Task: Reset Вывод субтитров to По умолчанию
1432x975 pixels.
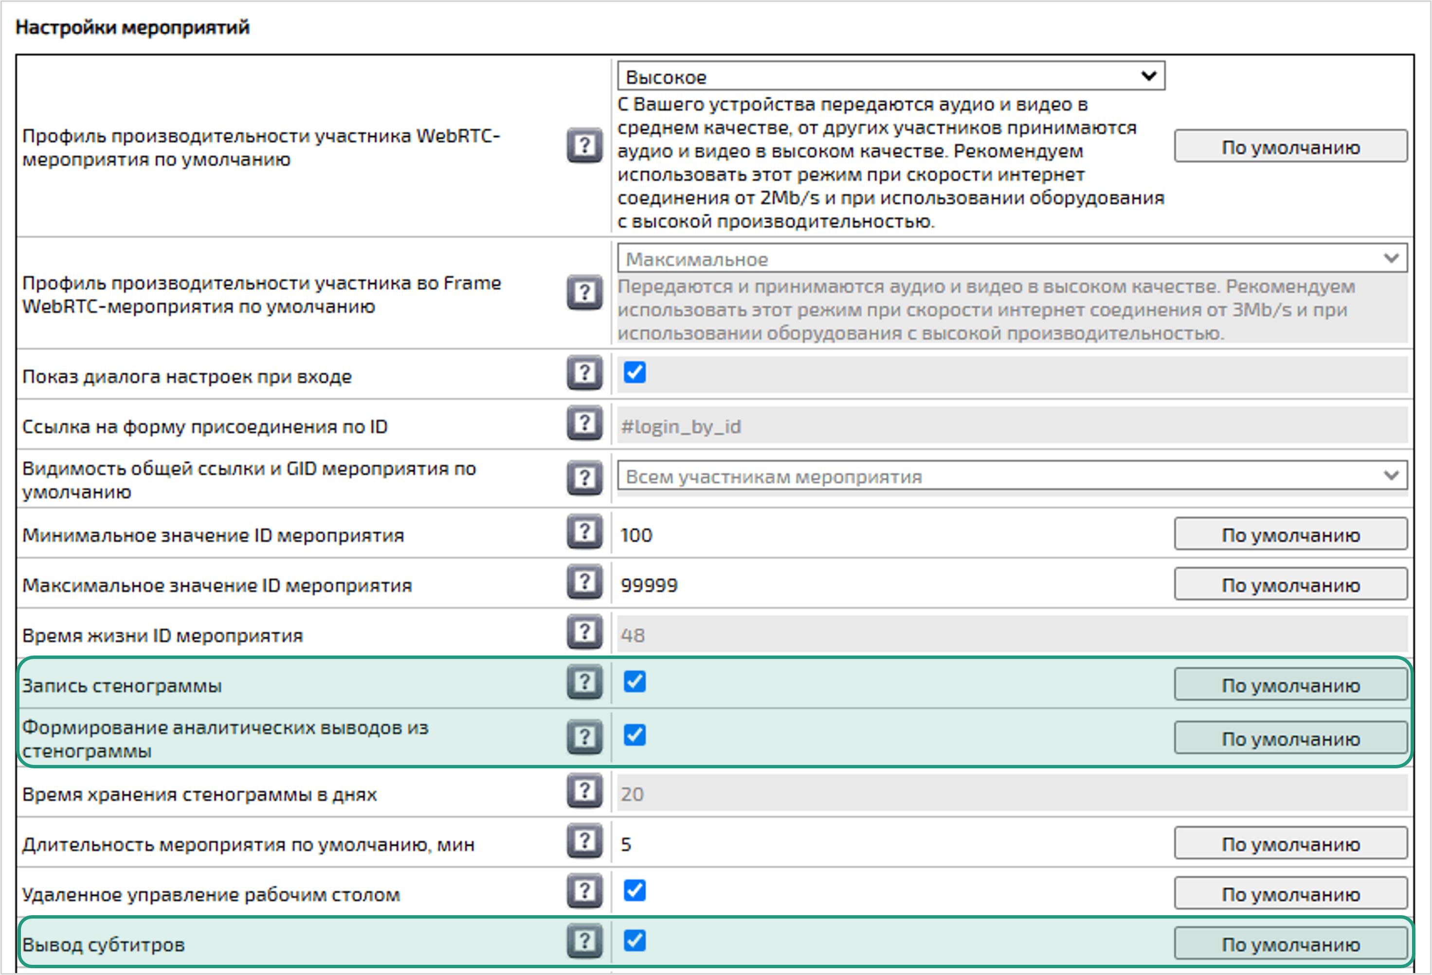Action: [1290, 944]
